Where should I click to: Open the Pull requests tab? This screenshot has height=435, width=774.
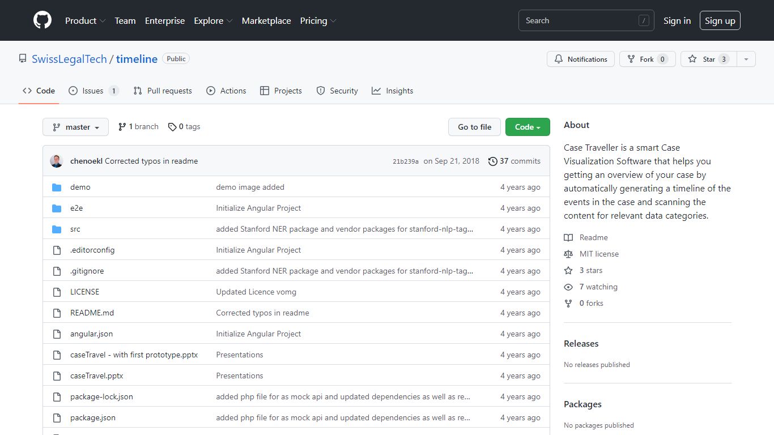pyautogui.click(x=163, y=91)
